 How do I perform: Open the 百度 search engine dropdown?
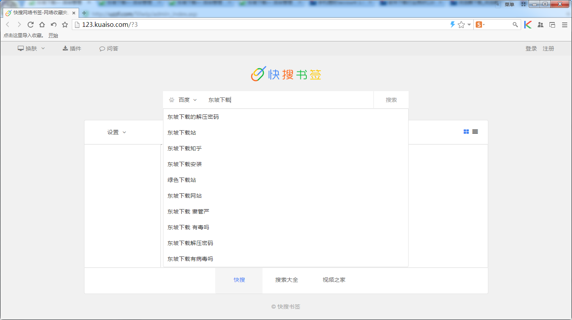[183, 100]
